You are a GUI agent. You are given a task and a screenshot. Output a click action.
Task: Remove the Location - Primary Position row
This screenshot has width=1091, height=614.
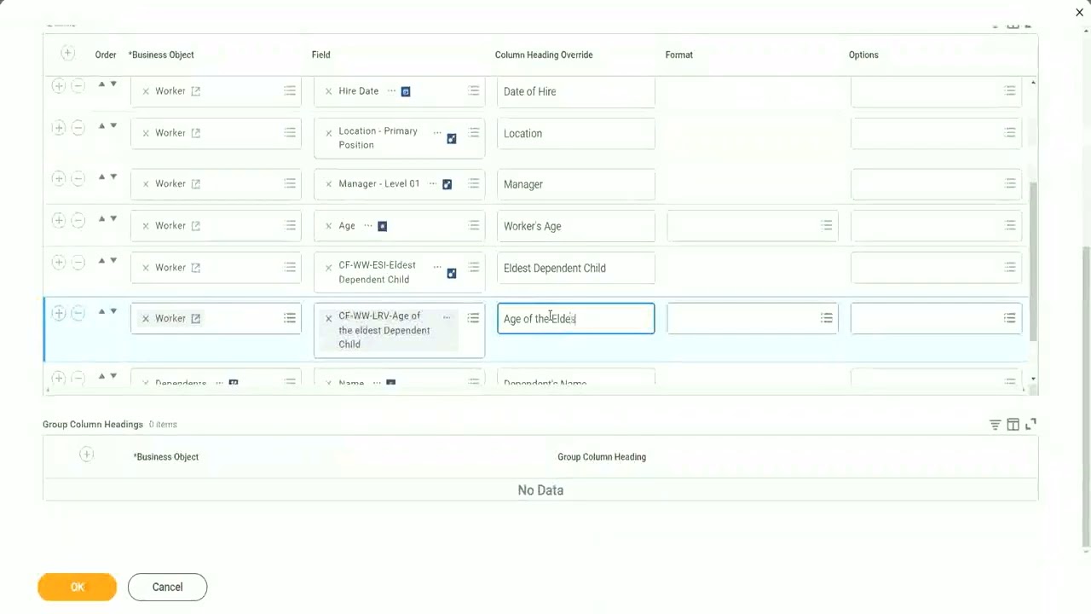(78, 128)
